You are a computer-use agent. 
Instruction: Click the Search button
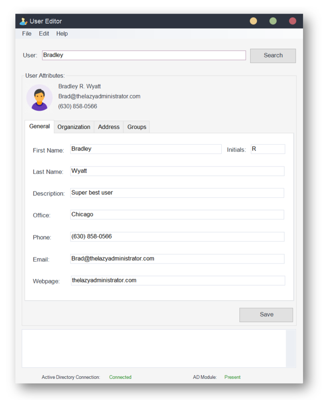coord(273,56)
